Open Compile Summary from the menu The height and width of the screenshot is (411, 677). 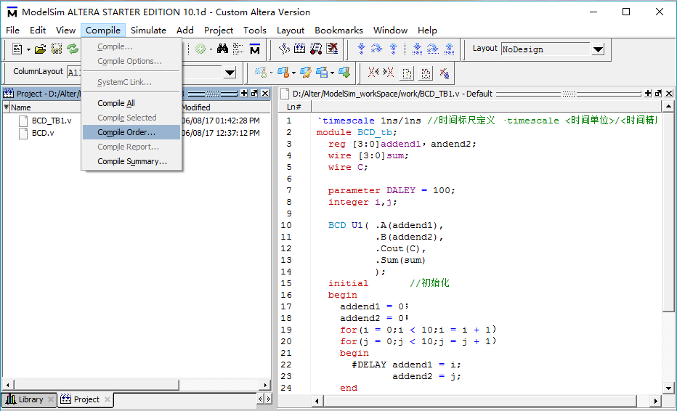coord(132,161)
